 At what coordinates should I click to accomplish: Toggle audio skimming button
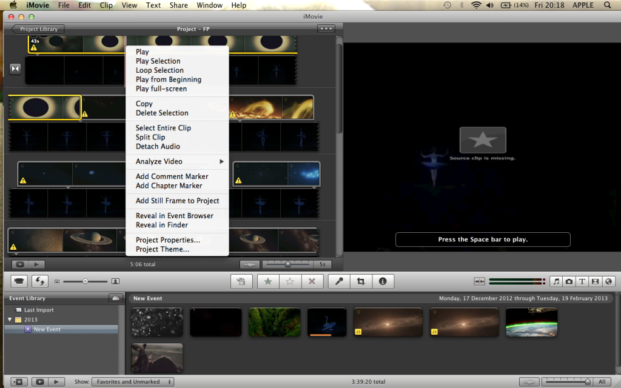479,281
